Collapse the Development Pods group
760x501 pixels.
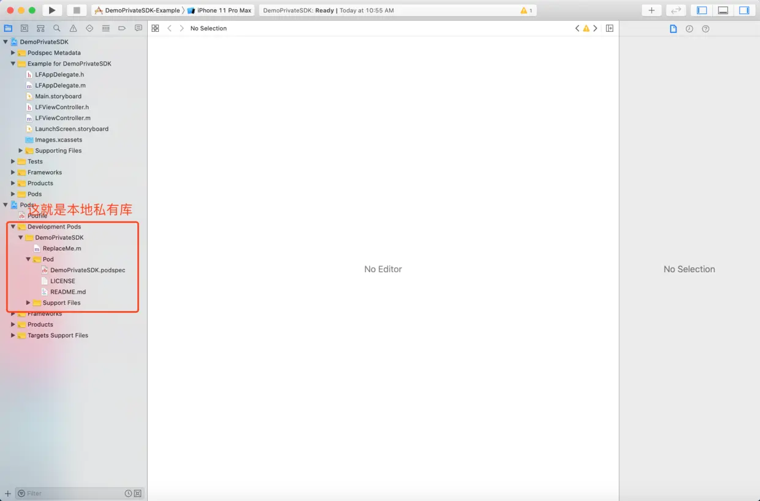[x=13, y=226]
